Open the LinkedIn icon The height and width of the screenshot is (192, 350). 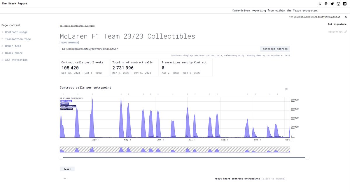pyautogui.click(x=345, y=4)
